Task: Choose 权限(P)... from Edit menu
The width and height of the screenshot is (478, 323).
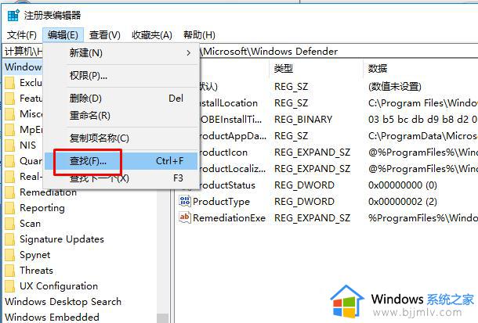Action: (x=122, y=75)
